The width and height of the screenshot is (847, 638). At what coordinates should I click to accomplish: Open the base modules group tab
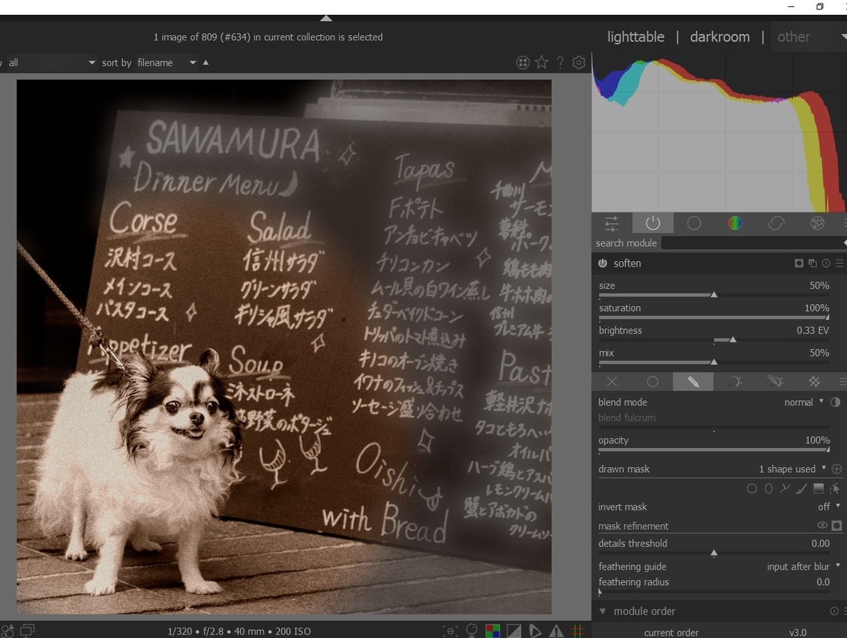point(694,224)
